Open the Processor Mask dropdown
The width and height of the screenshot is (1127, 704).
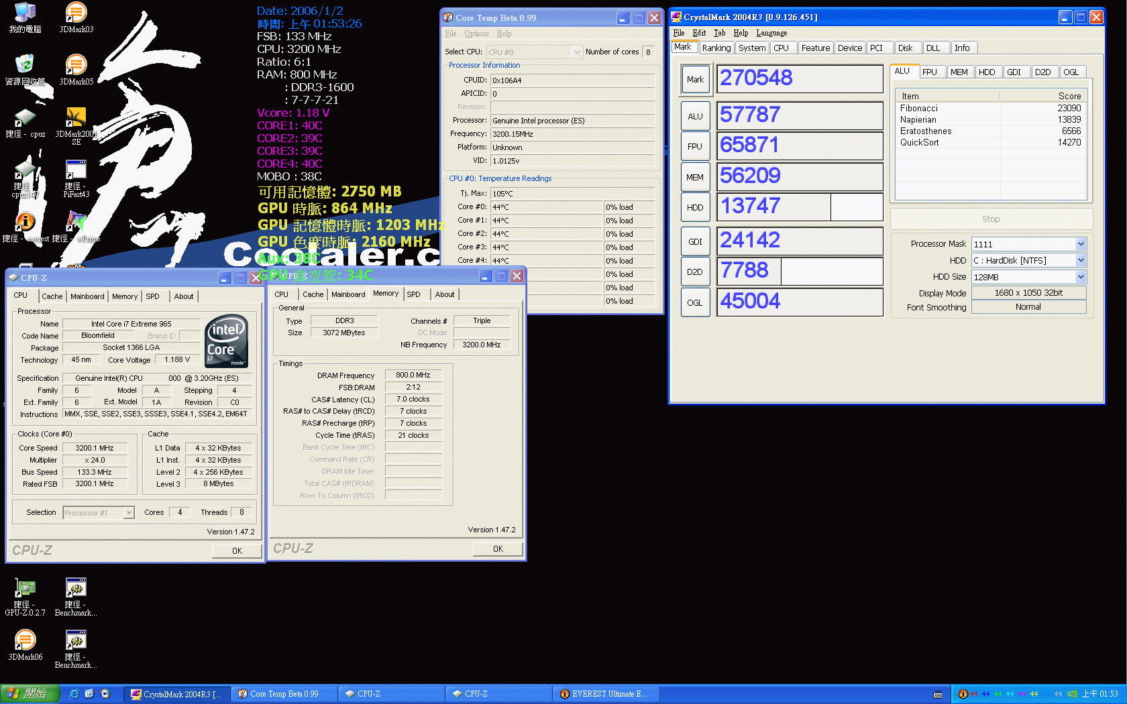click(x=1081, y=244)
